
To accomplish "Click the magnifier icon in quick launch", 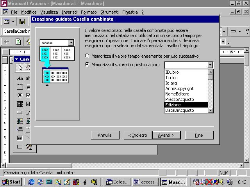I will click(58, 182).
